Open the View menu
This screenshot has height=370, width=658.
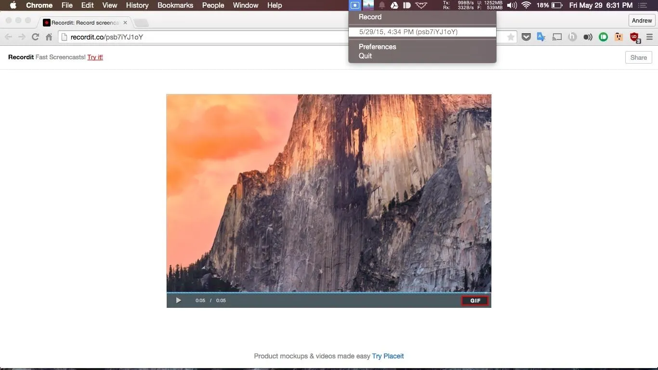coord(110,5)
